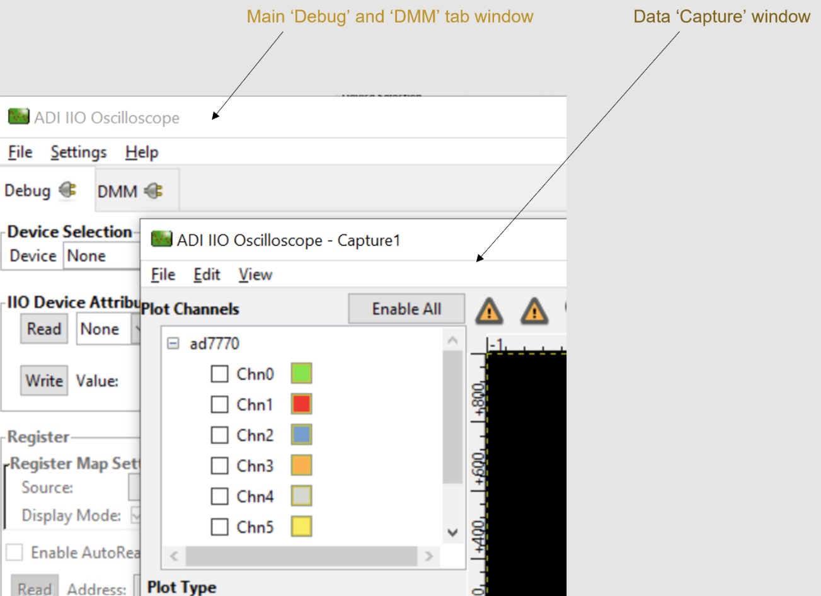Click the Read button beside the Address field
The image size is (821, 596).
pos(35,586)
